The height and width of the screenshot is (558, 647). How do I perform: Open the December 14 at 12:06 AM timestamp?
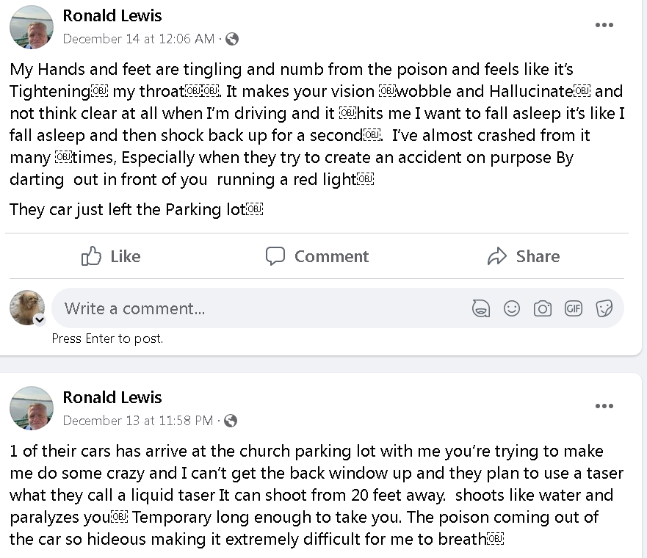(139, 39)
